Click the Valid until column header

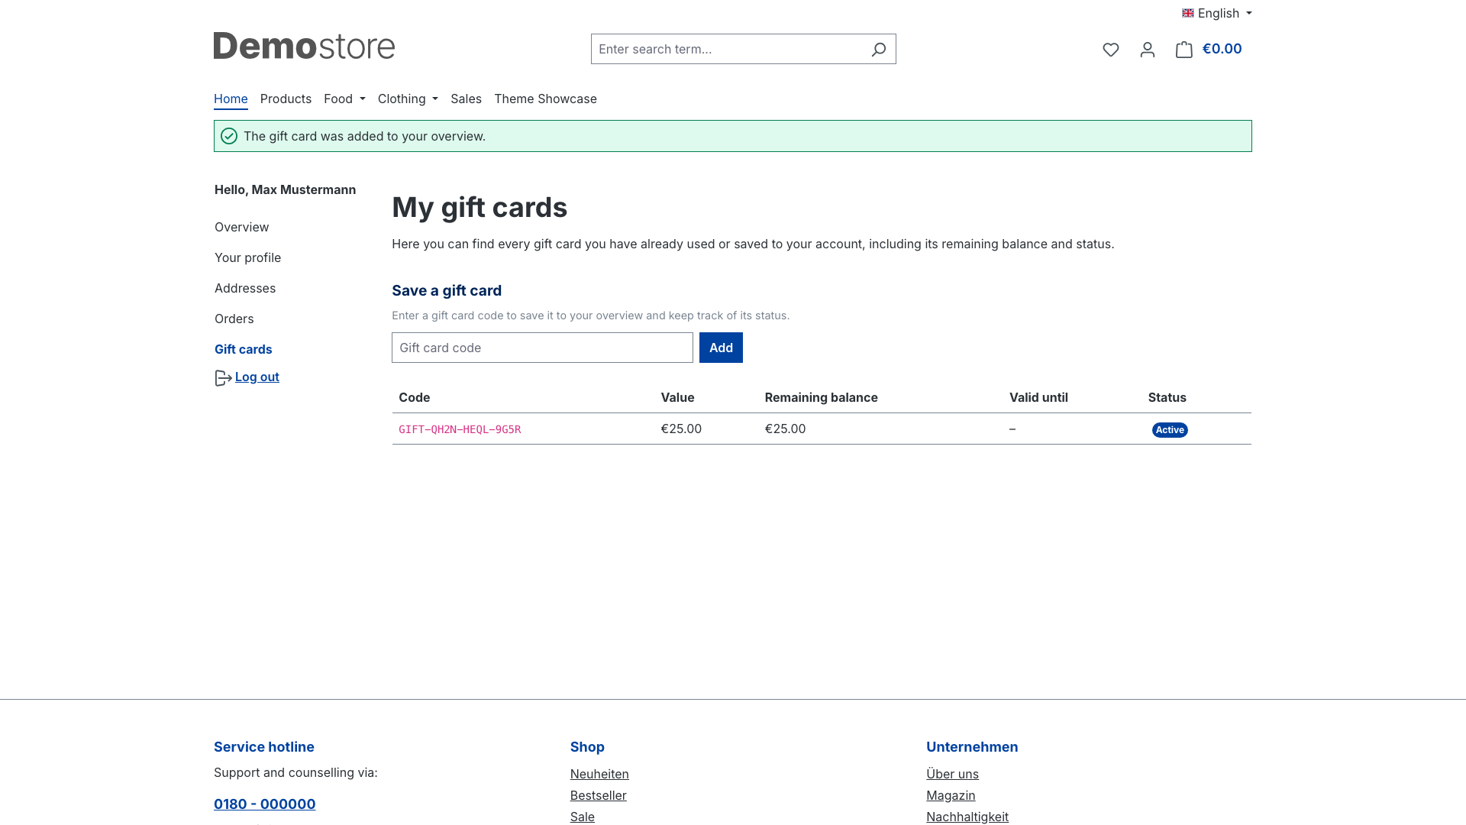(1038, 397)
